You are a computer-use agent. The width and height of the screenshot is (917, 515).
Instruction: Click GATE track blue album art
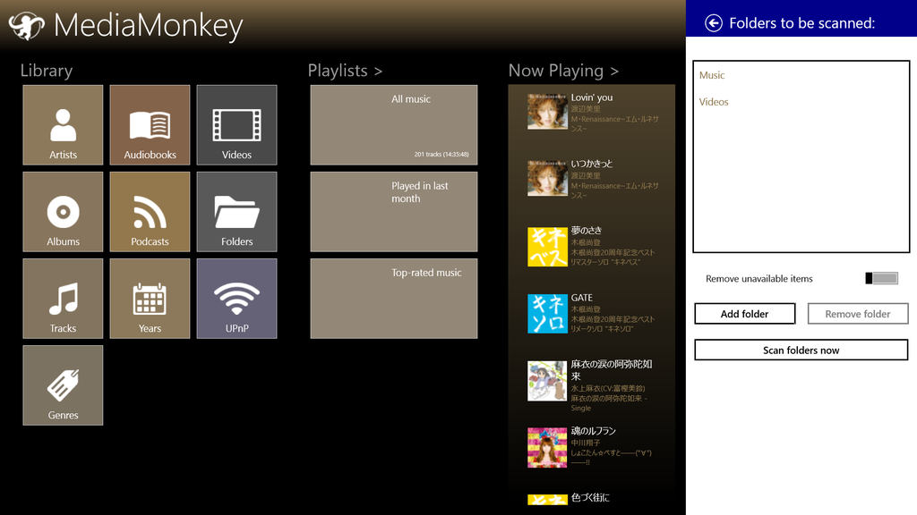point(547,314)
